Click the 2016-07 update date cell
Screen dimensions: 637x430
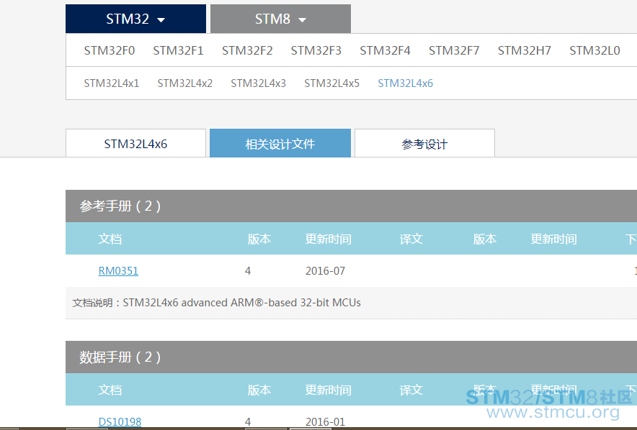click(325, 270)
